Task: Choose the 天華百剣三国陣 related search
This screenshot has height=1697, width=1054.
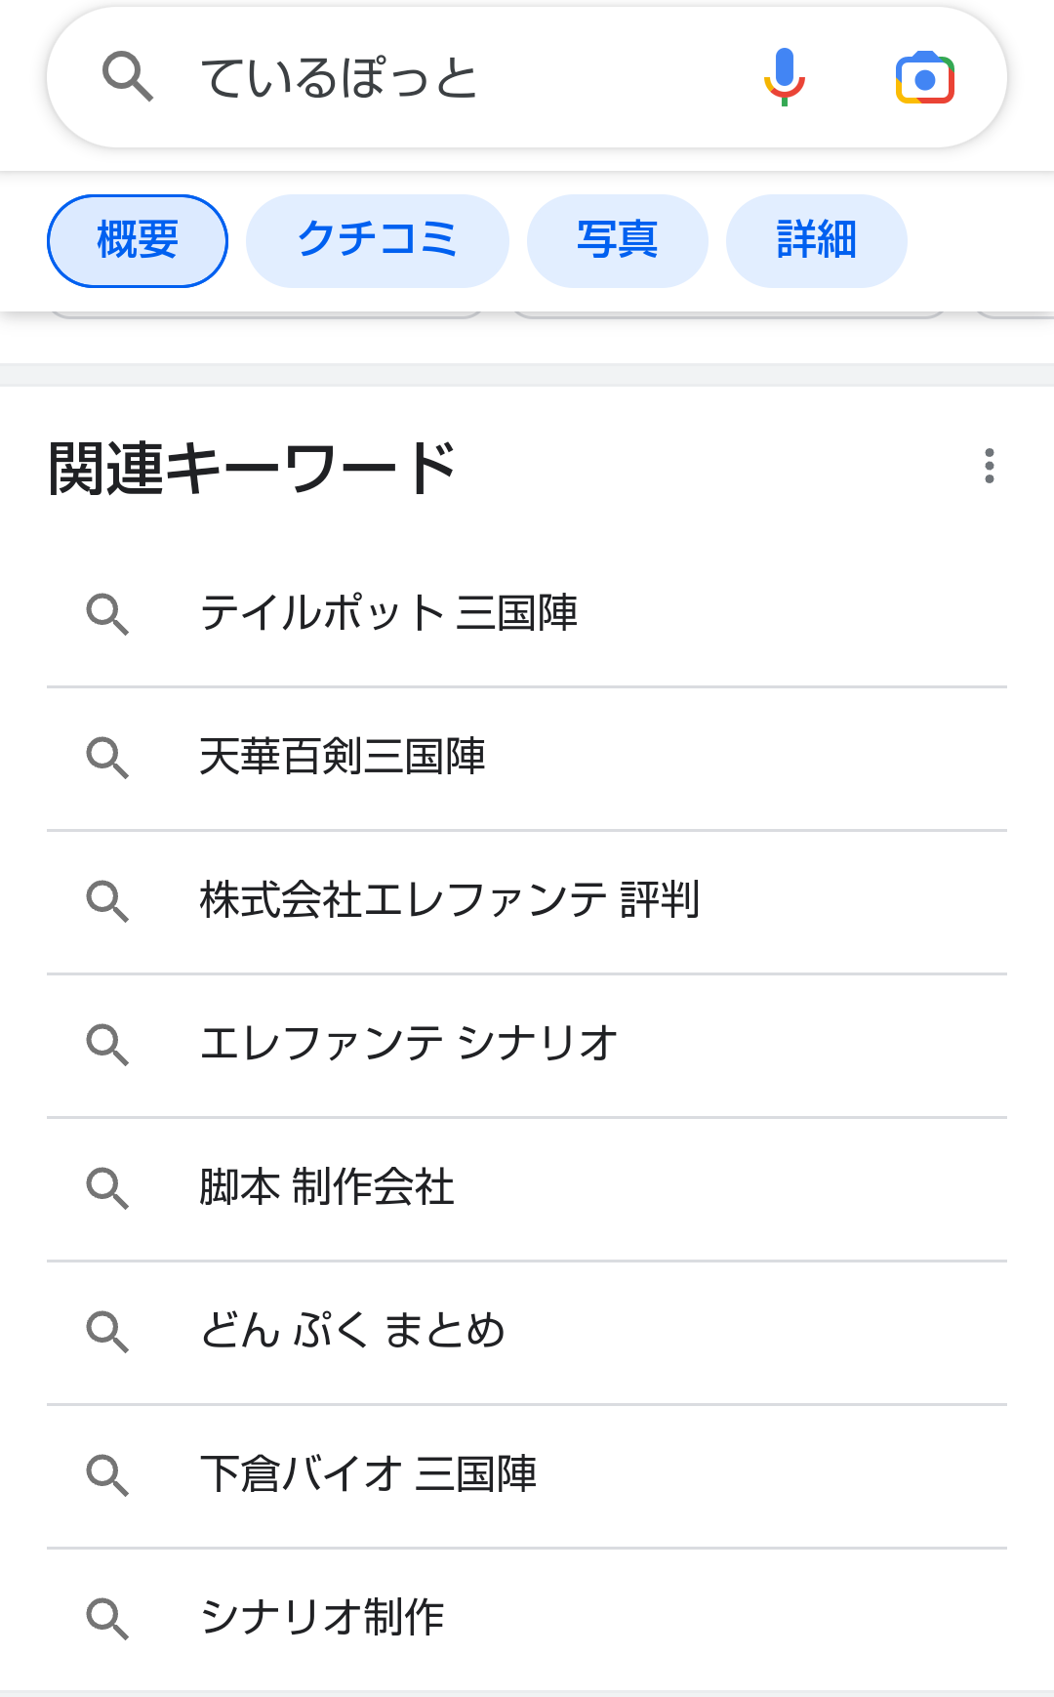Action: 343,757
